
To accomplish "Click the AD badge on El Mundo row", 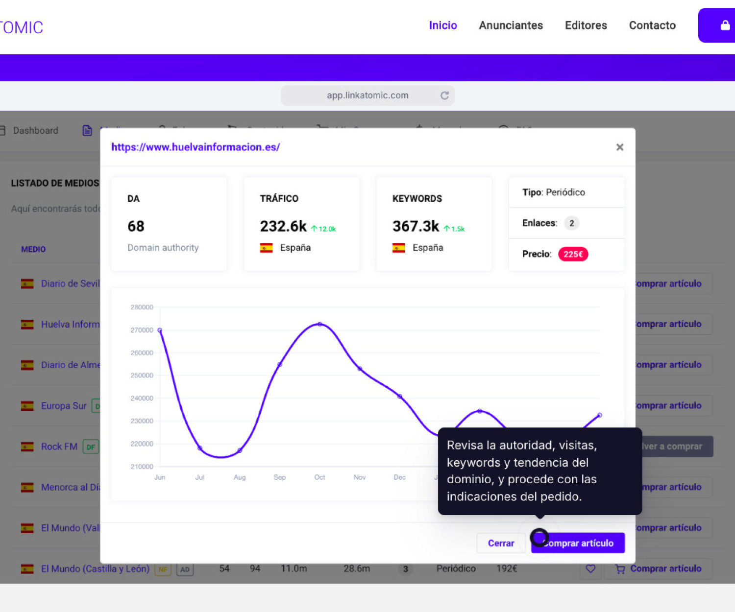I will [185, 569].
